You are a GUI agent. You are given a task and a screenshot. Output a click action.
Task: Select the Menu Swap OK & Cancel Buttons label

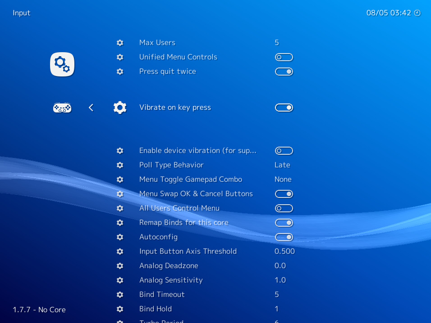pos(196,194)
